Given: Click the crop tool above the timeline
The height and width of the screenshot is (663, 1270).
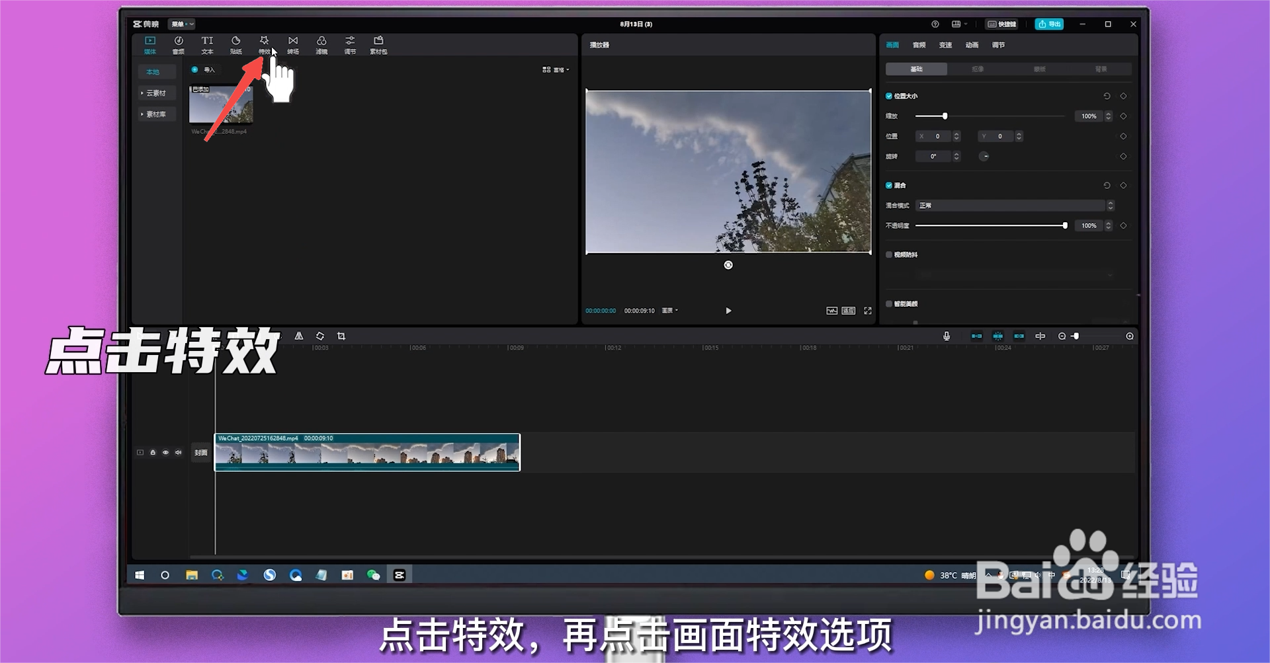Looking at the screenshot, I should pos(341,335).
